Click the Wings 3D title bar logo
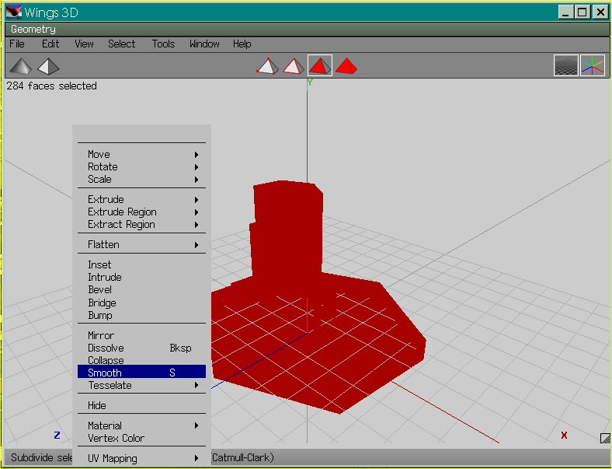Image resolution: width=612 pixels, height=469 pixels. [x=13, y=12]
